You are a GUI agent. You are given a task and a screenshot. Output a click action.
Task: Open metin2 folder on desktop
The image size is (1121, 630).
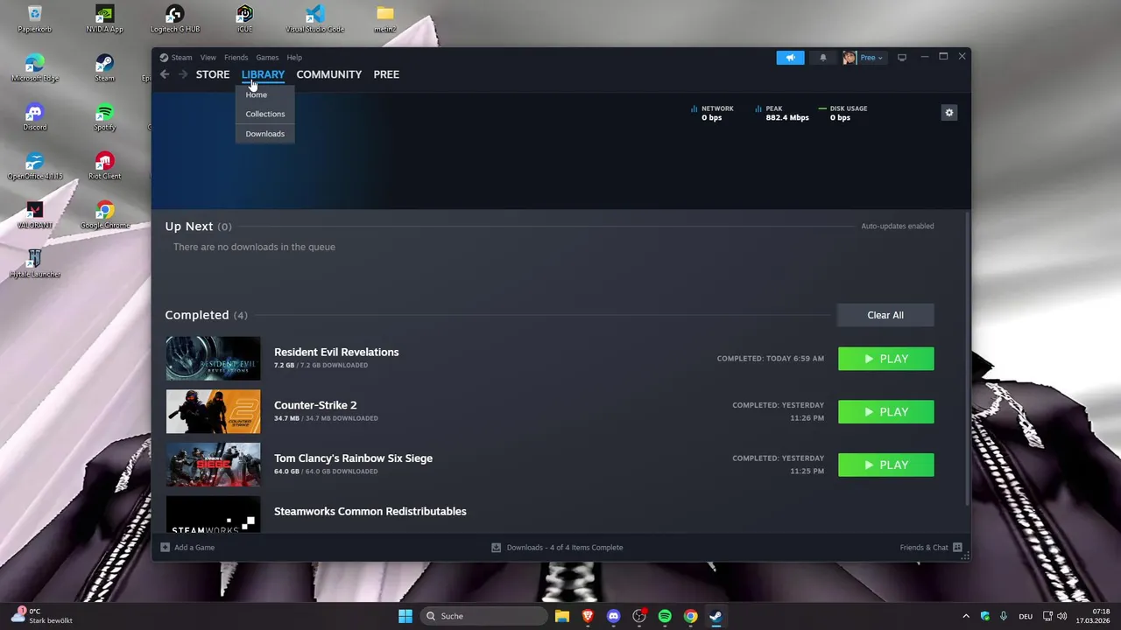tap(384, 19)
